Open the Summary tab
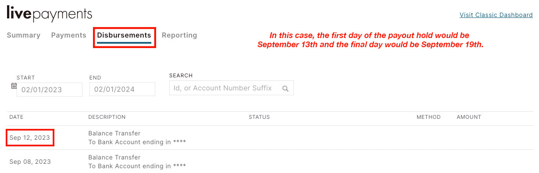Screen dimensions: 539x173 point(24,35)
